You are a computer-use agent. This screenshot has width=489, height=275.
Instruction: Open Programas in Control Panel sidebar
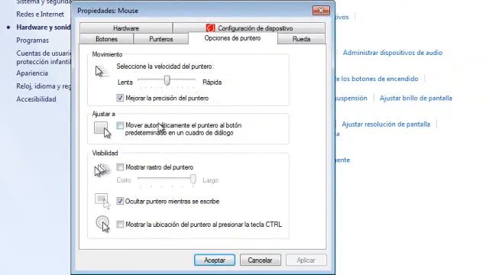(x=32, y=40)
